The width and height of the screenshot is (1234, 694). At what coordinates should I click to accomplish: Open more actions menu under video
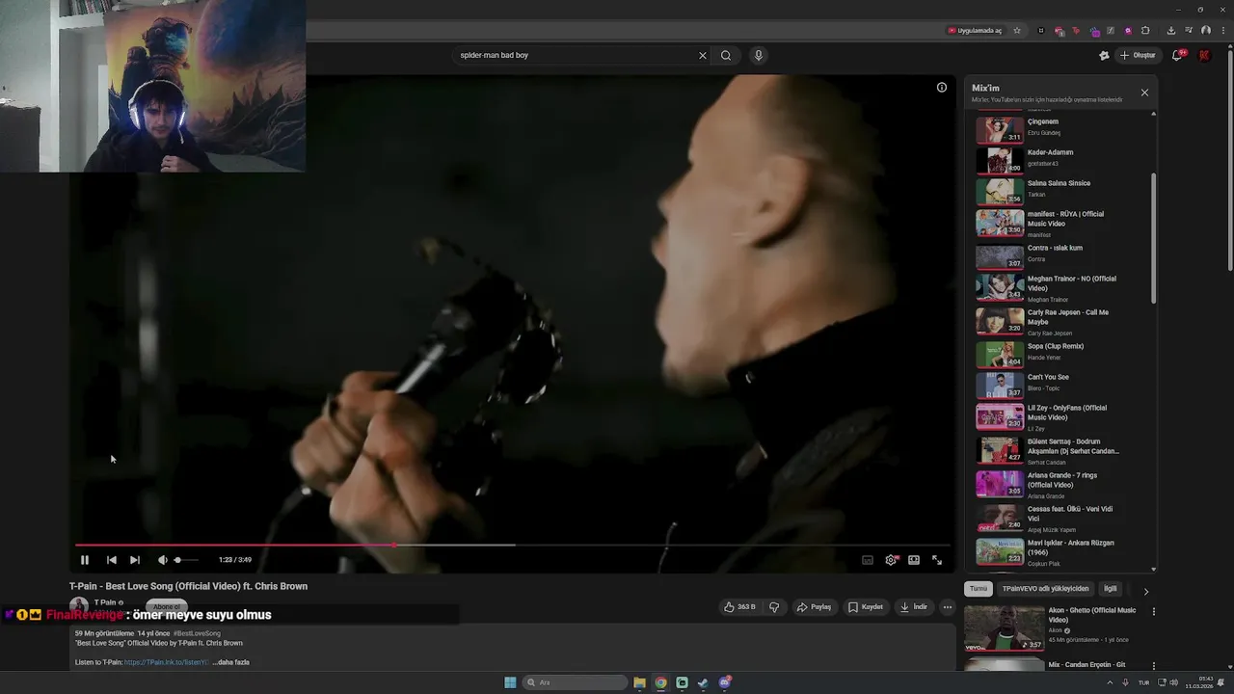pos(948,607)
